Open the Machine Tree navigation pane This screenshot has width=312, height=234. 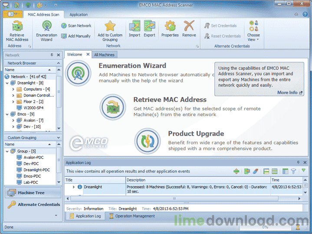coord(33,193)
